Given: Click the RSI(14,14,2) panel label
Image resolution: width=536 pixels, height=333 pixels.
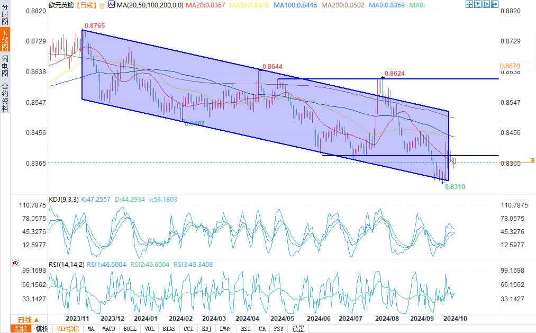Looking at the screenshot, I should tap(66, 265).
